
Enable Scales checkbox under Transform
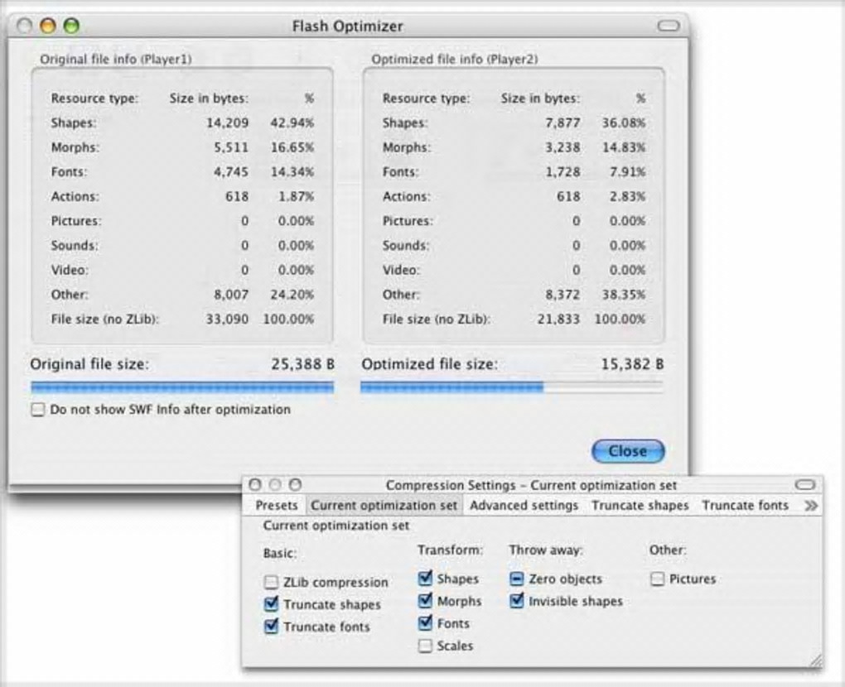[x=425, y=646]
